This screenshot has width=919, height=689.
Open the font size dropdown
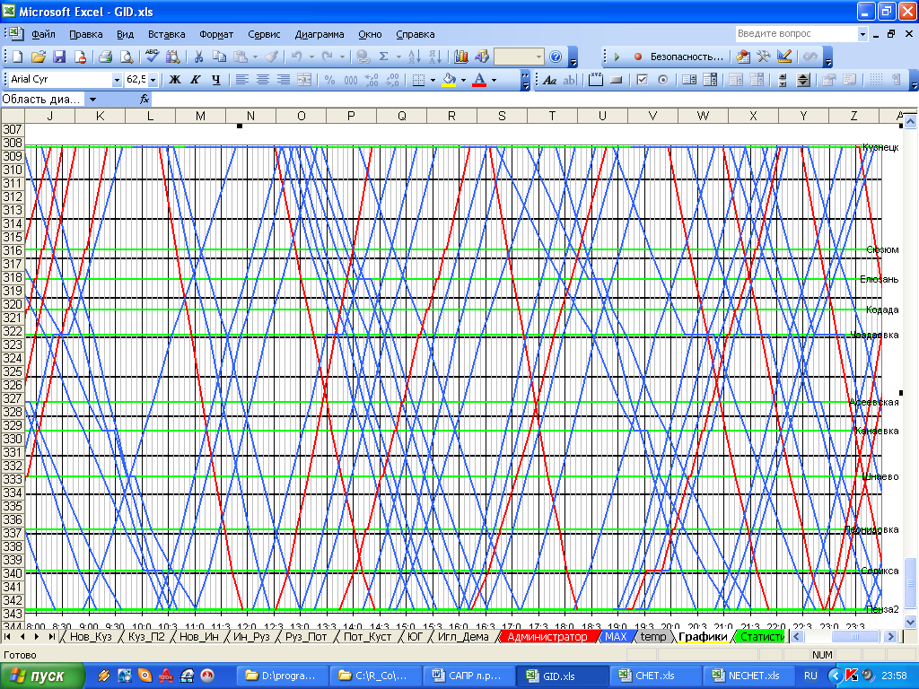point(153,80)
